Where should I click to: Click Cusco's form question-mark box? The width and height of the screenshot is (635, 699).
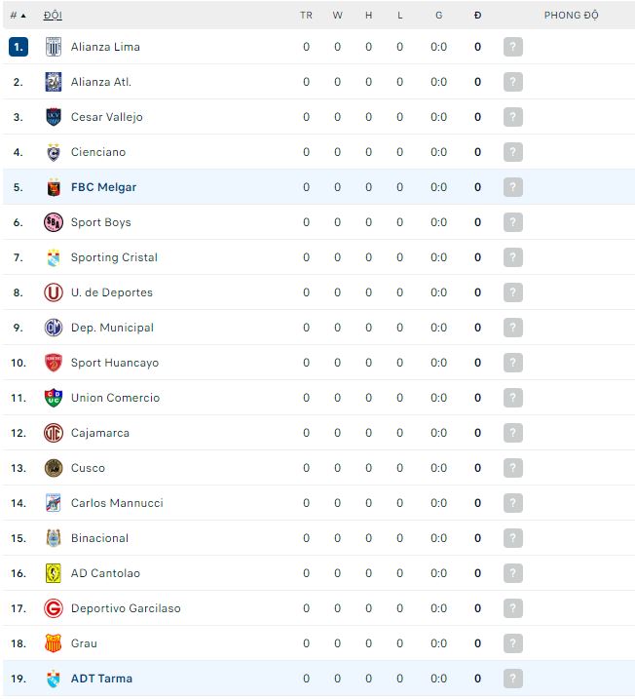(x=513, y=468)
